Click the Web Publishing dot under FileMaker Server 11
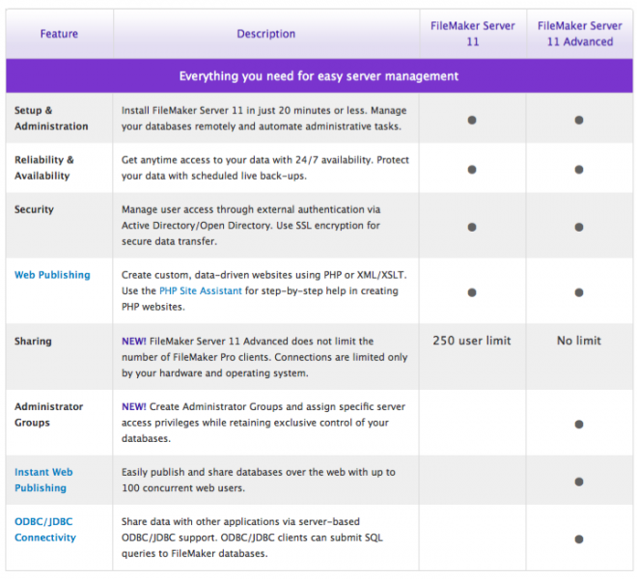Viewport: 637px width, 579px height. coord(472,291)
